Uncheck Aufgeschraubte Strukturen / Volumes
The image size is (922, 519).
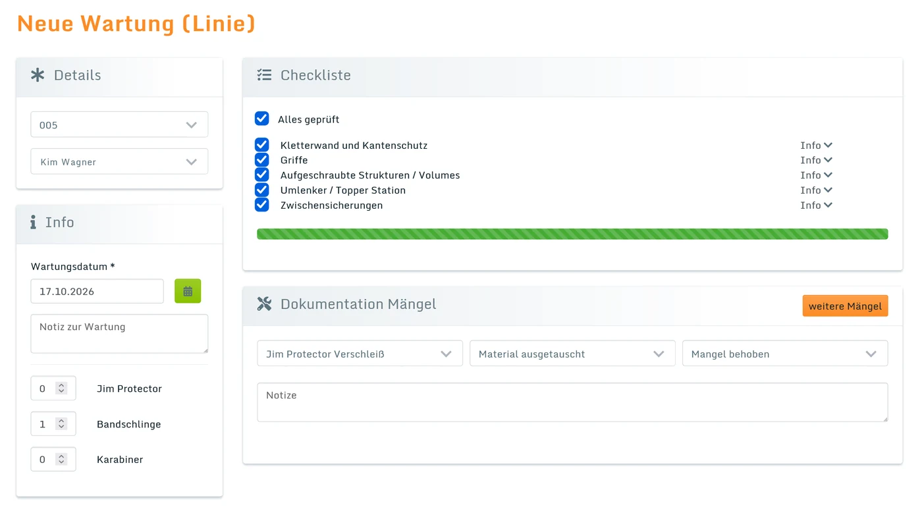click(x=262, y=175)
